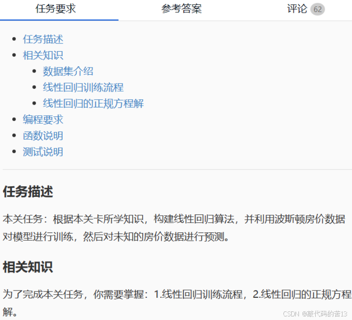Viewport: 352px width, 320px height.
Task: Click the paragraph starting 本关任务
Action: (x=174, y=228)
